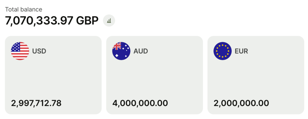Click the 7,070,333.97 total figure
This screenshot has height=119, width=308.
(x=39, y=21)
